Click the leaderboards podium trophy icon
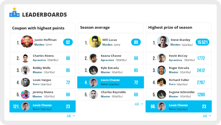Viewport: 221px width, 125px height. [15, 12]
